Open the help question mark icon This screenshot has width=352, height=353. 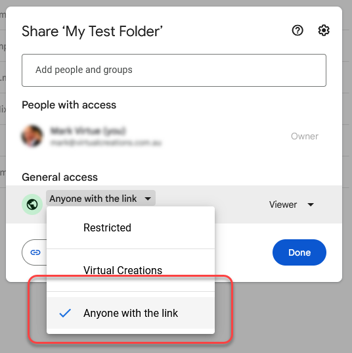click(297, 30)
